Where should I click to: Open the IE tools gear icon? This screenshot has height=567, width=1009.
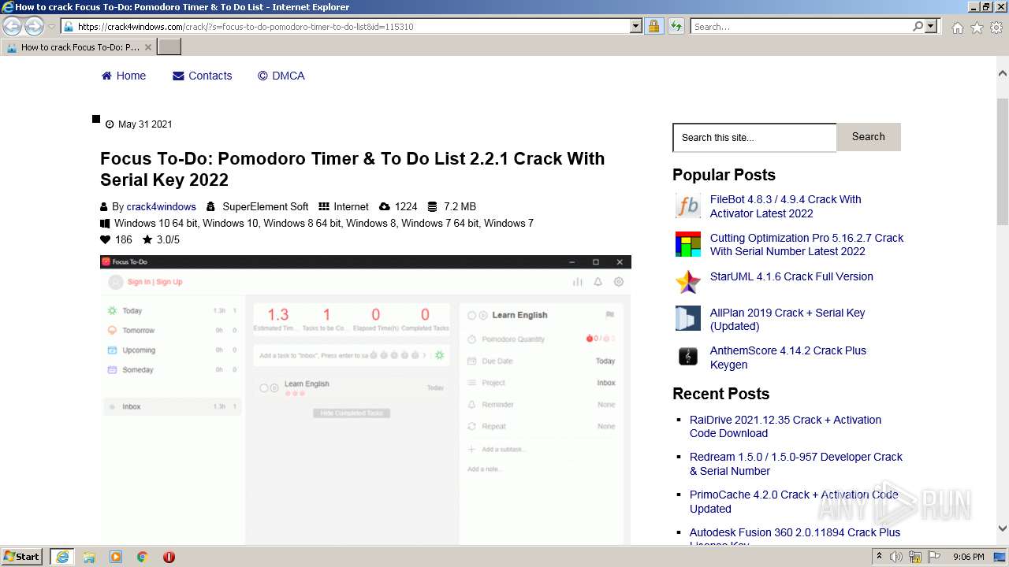[996, 28]
